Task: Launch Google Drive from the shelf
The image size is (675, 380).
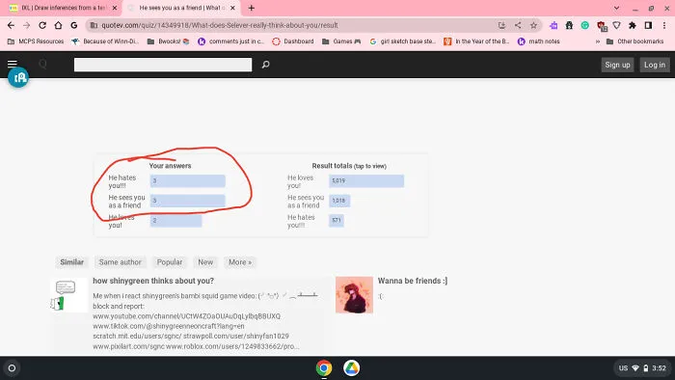Action: (x=351, y=368)
